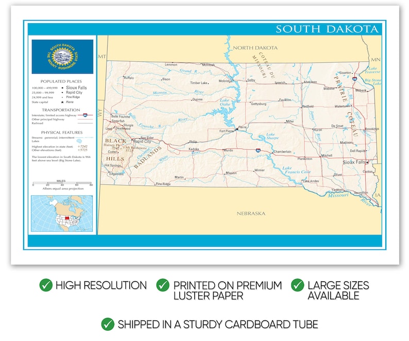Click the PHYSICAL FEATURES legend heading
This screenshot has height=341, width=409.
tap(62, 132)
